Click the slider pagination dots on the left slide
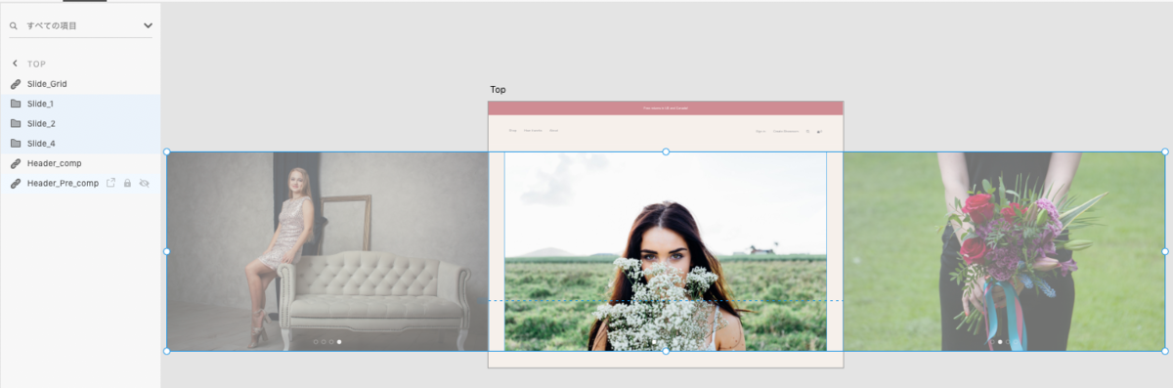 coord(327,342)
